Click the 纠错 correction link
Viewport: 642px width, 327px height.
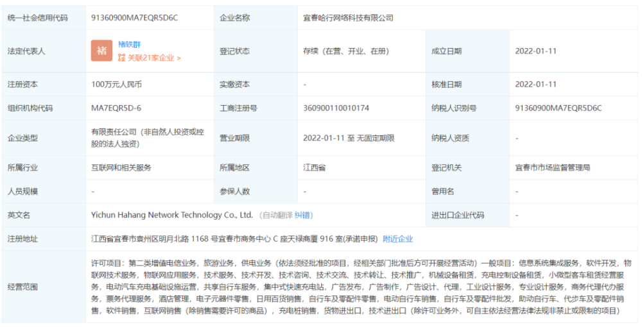tap(302, 215)
